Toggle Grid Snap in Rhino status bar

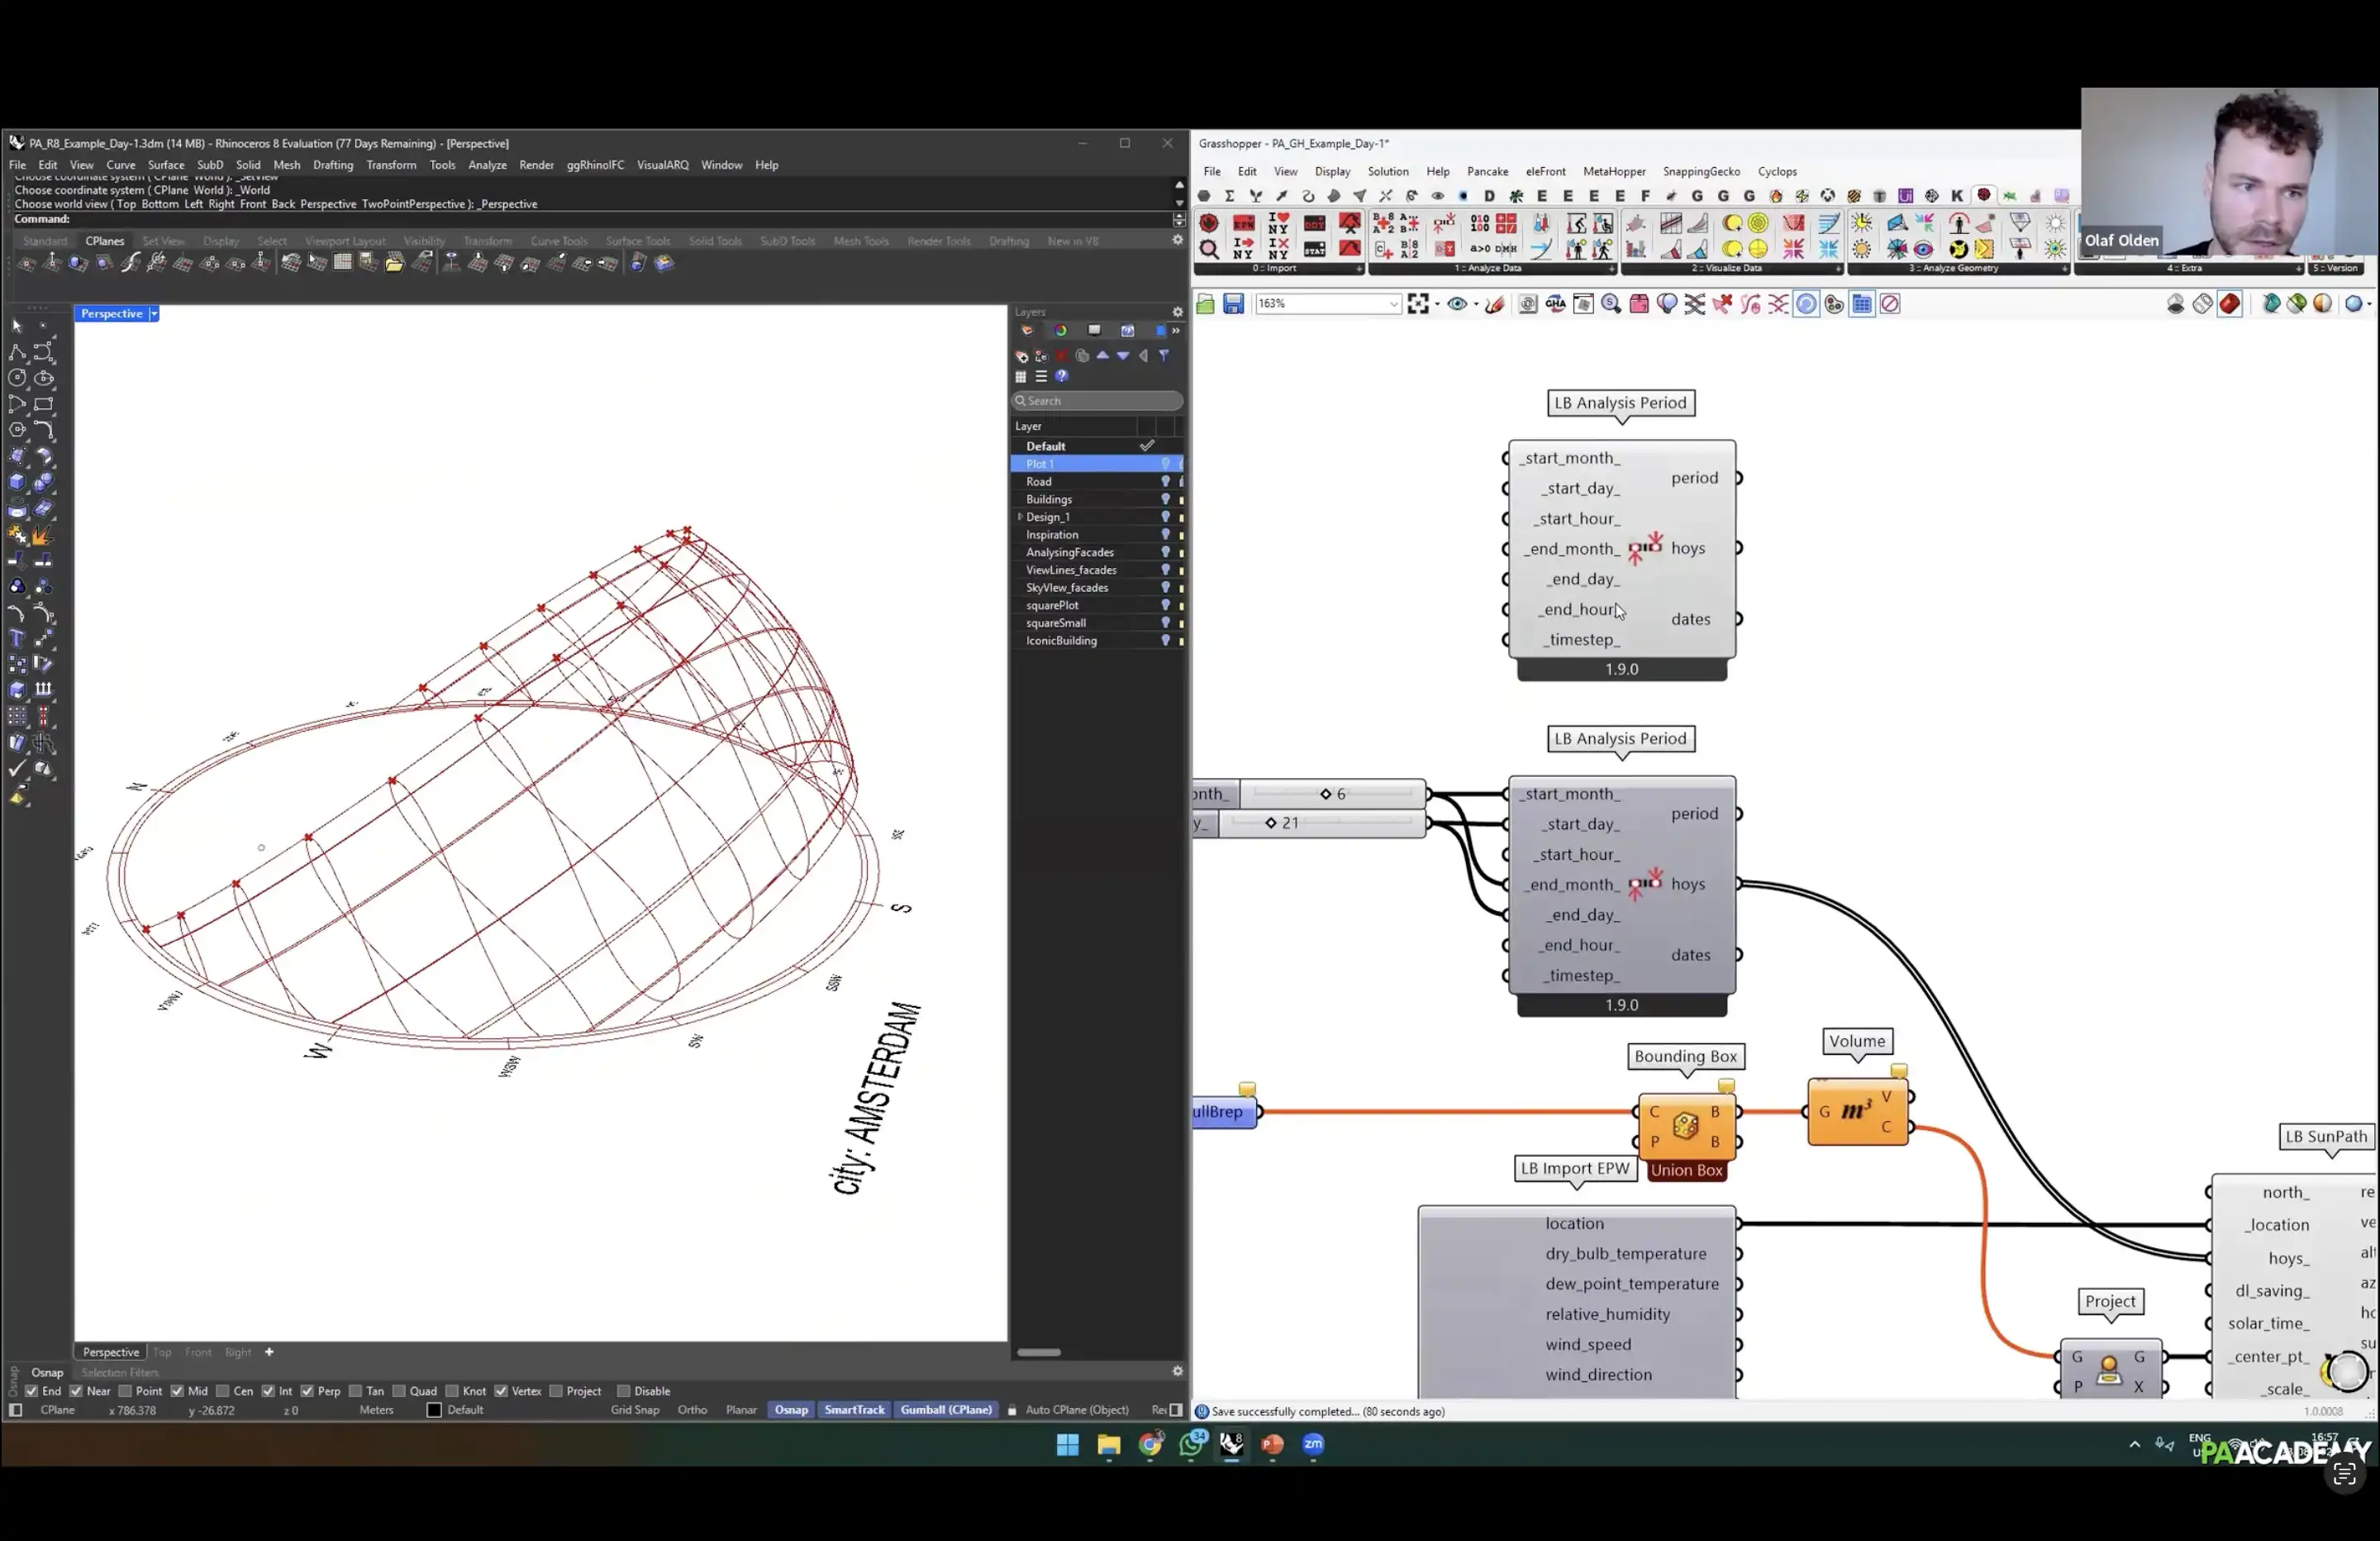[635, 1411]
